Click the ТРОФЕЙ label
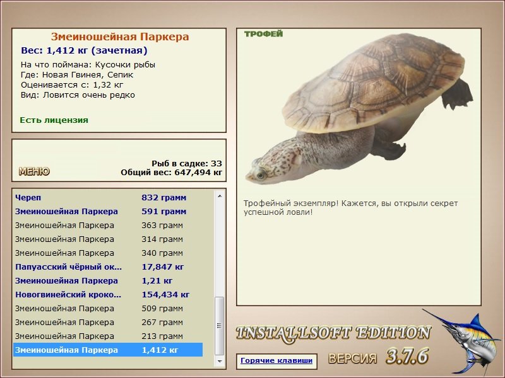Image resolution: width=505 pixels, height=378 pixels. tap(263, 34)
